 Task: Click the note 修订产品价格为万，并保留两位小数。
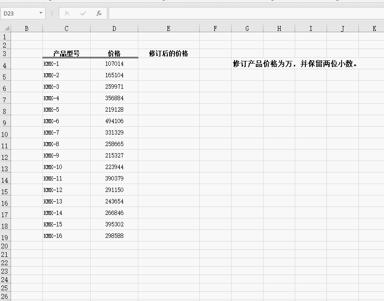295,64
